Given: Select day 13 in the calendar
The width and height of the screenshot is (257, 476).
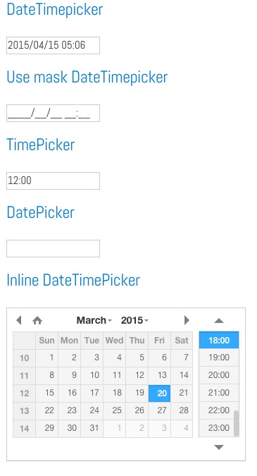Looking at the screenshot, I should [x=159, y=376].
